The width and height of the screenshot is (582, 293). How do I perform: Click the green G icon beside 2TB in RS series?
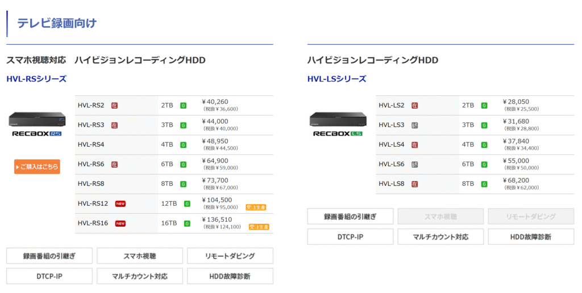coord(184,105)
